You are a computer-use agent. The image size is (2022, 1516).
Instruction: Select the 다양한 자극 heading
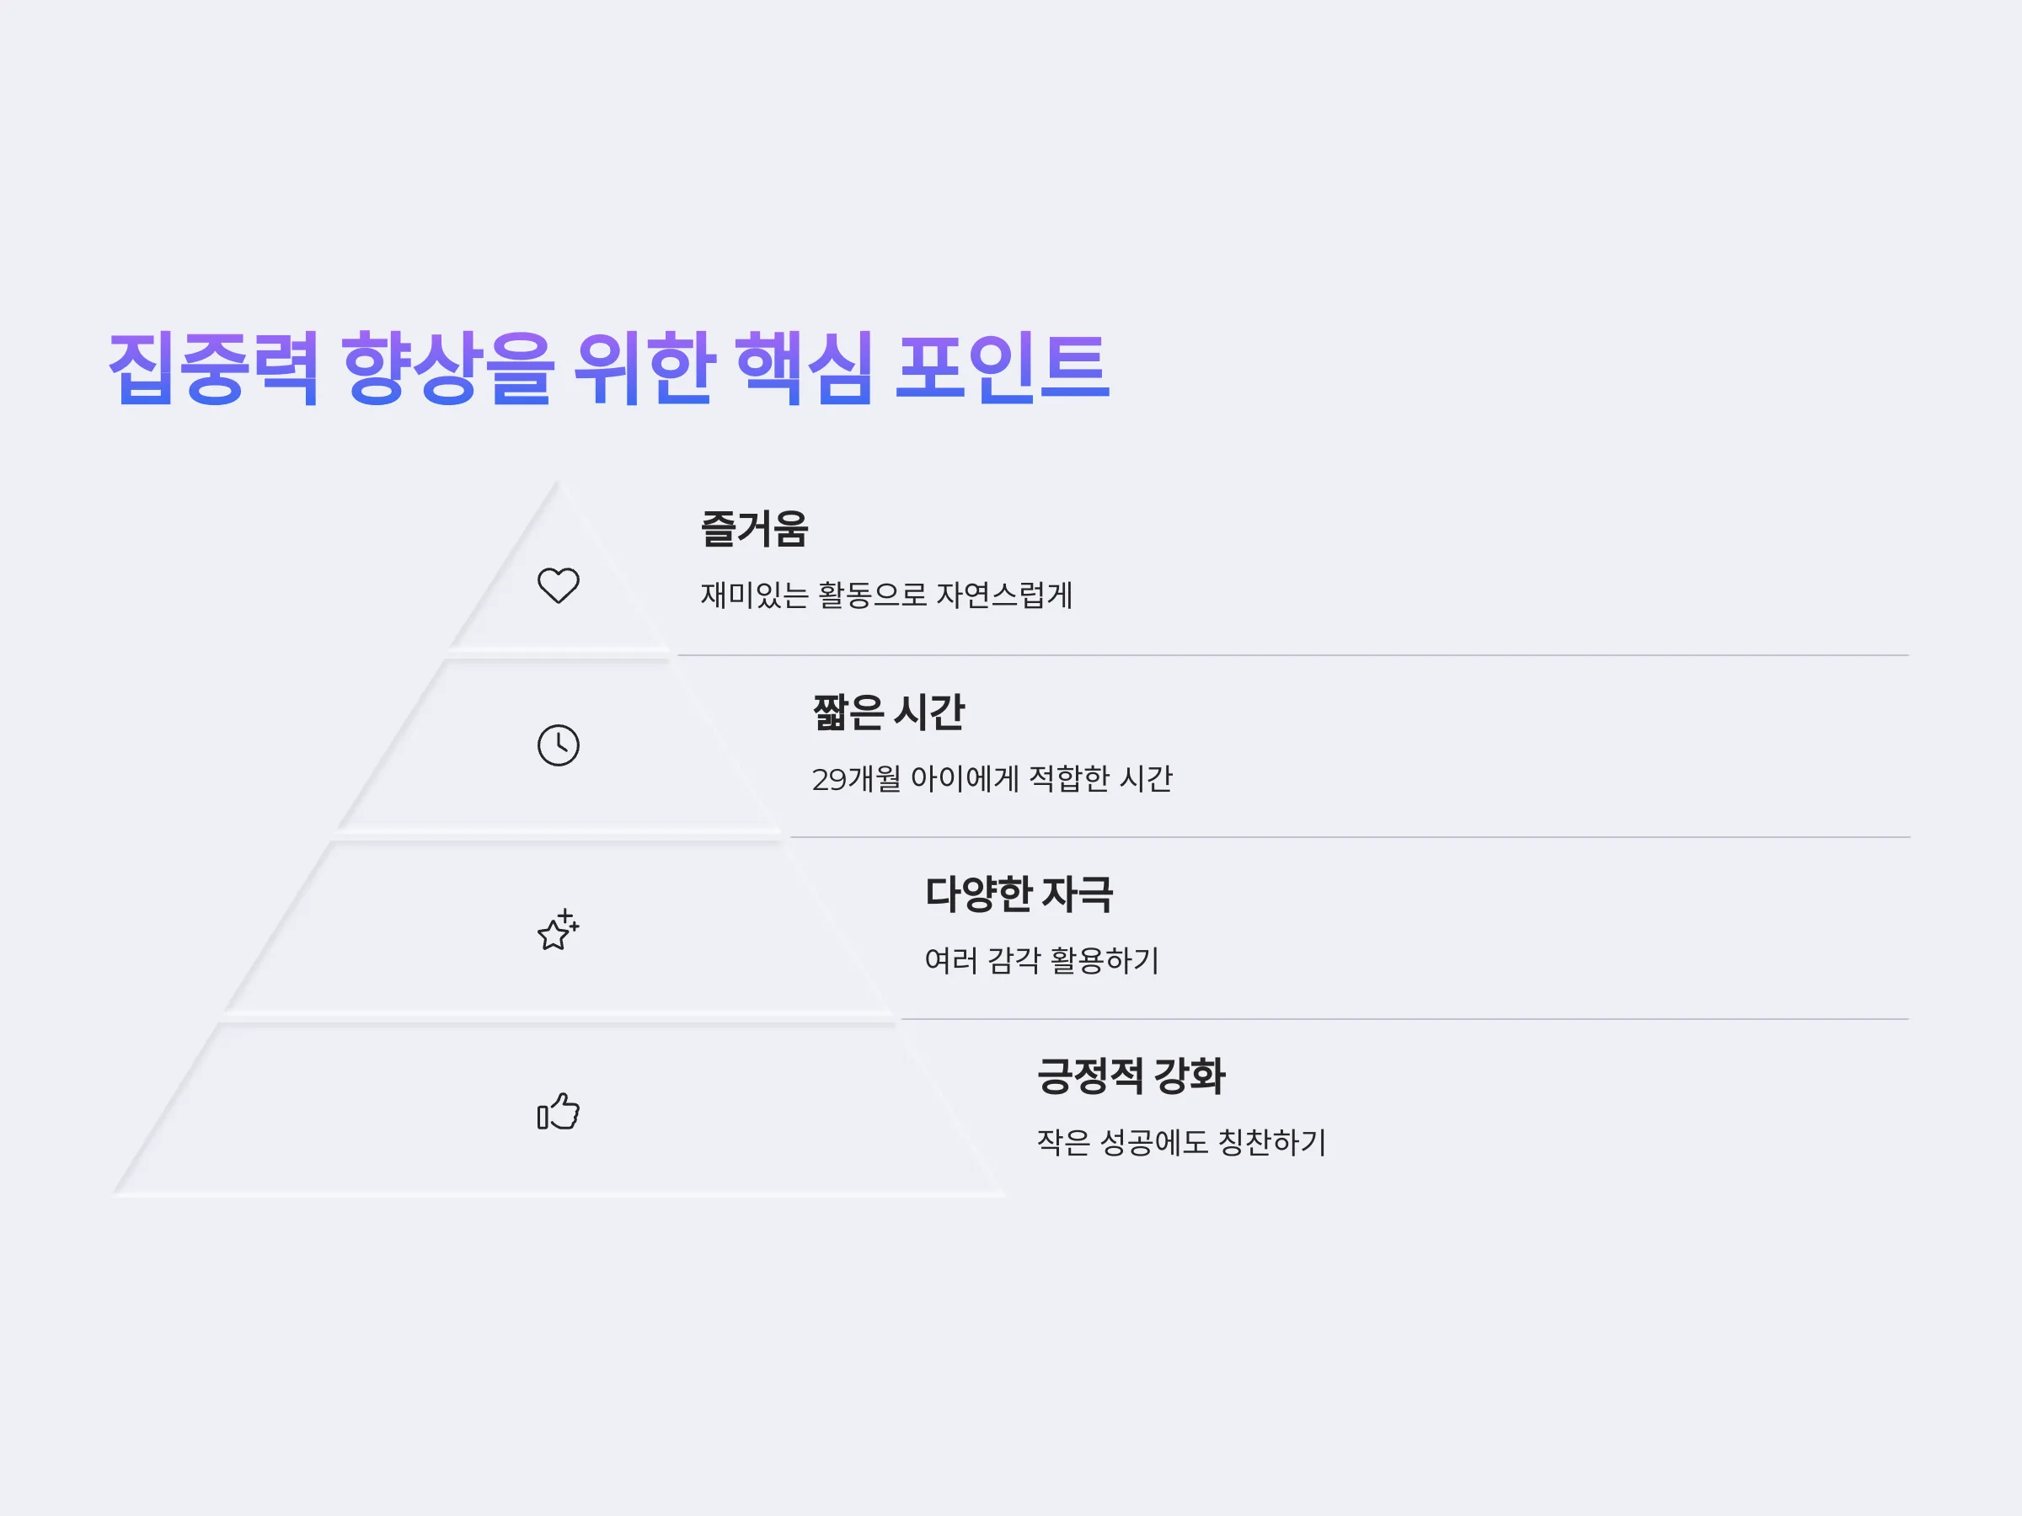[x=1019, y=894]
